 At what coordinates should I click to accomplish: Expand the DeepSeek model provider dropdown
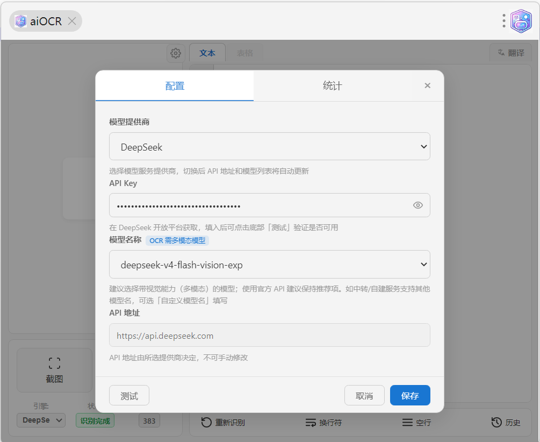270,147
